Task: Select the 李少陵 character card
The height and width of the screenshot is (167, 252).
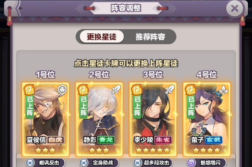Action: [x=153, y=119]
